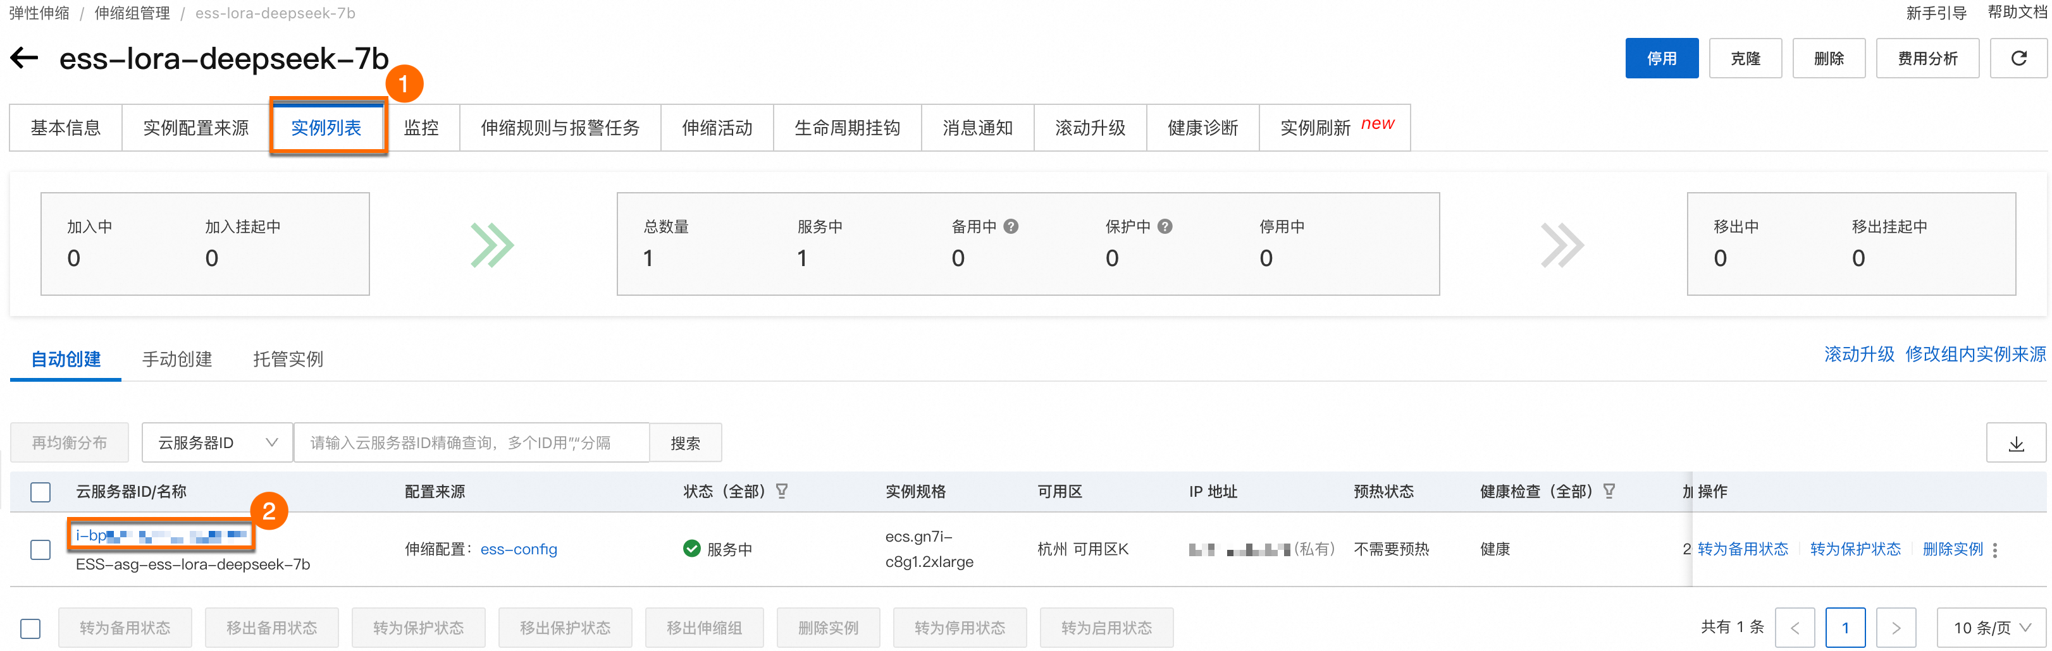The height and width of the screenshot is (651, 2052).
Task: Toggle the select-all checkbox in table header
Action: click(x=40, y=492)
